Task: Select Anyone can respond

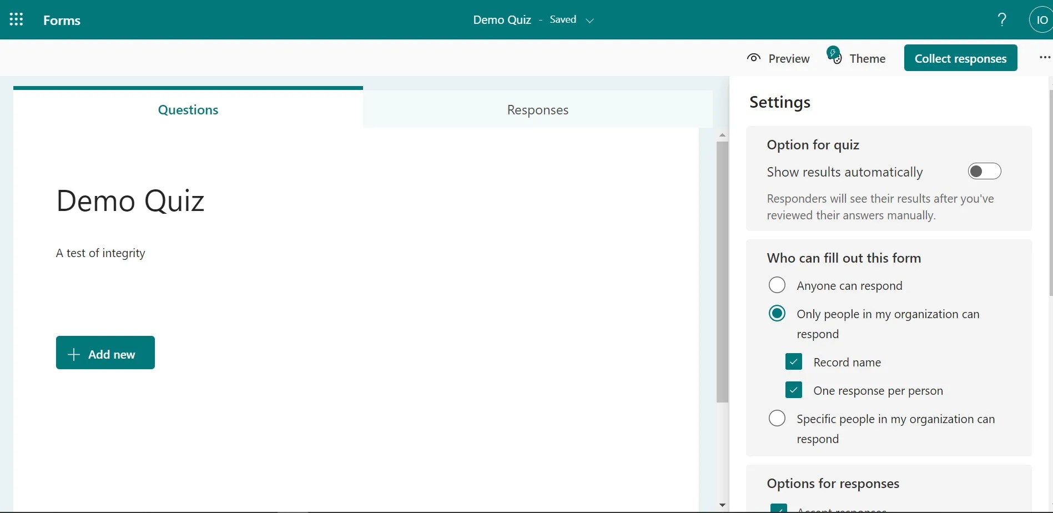Action: pyautogui.click(x=777, y=285)
